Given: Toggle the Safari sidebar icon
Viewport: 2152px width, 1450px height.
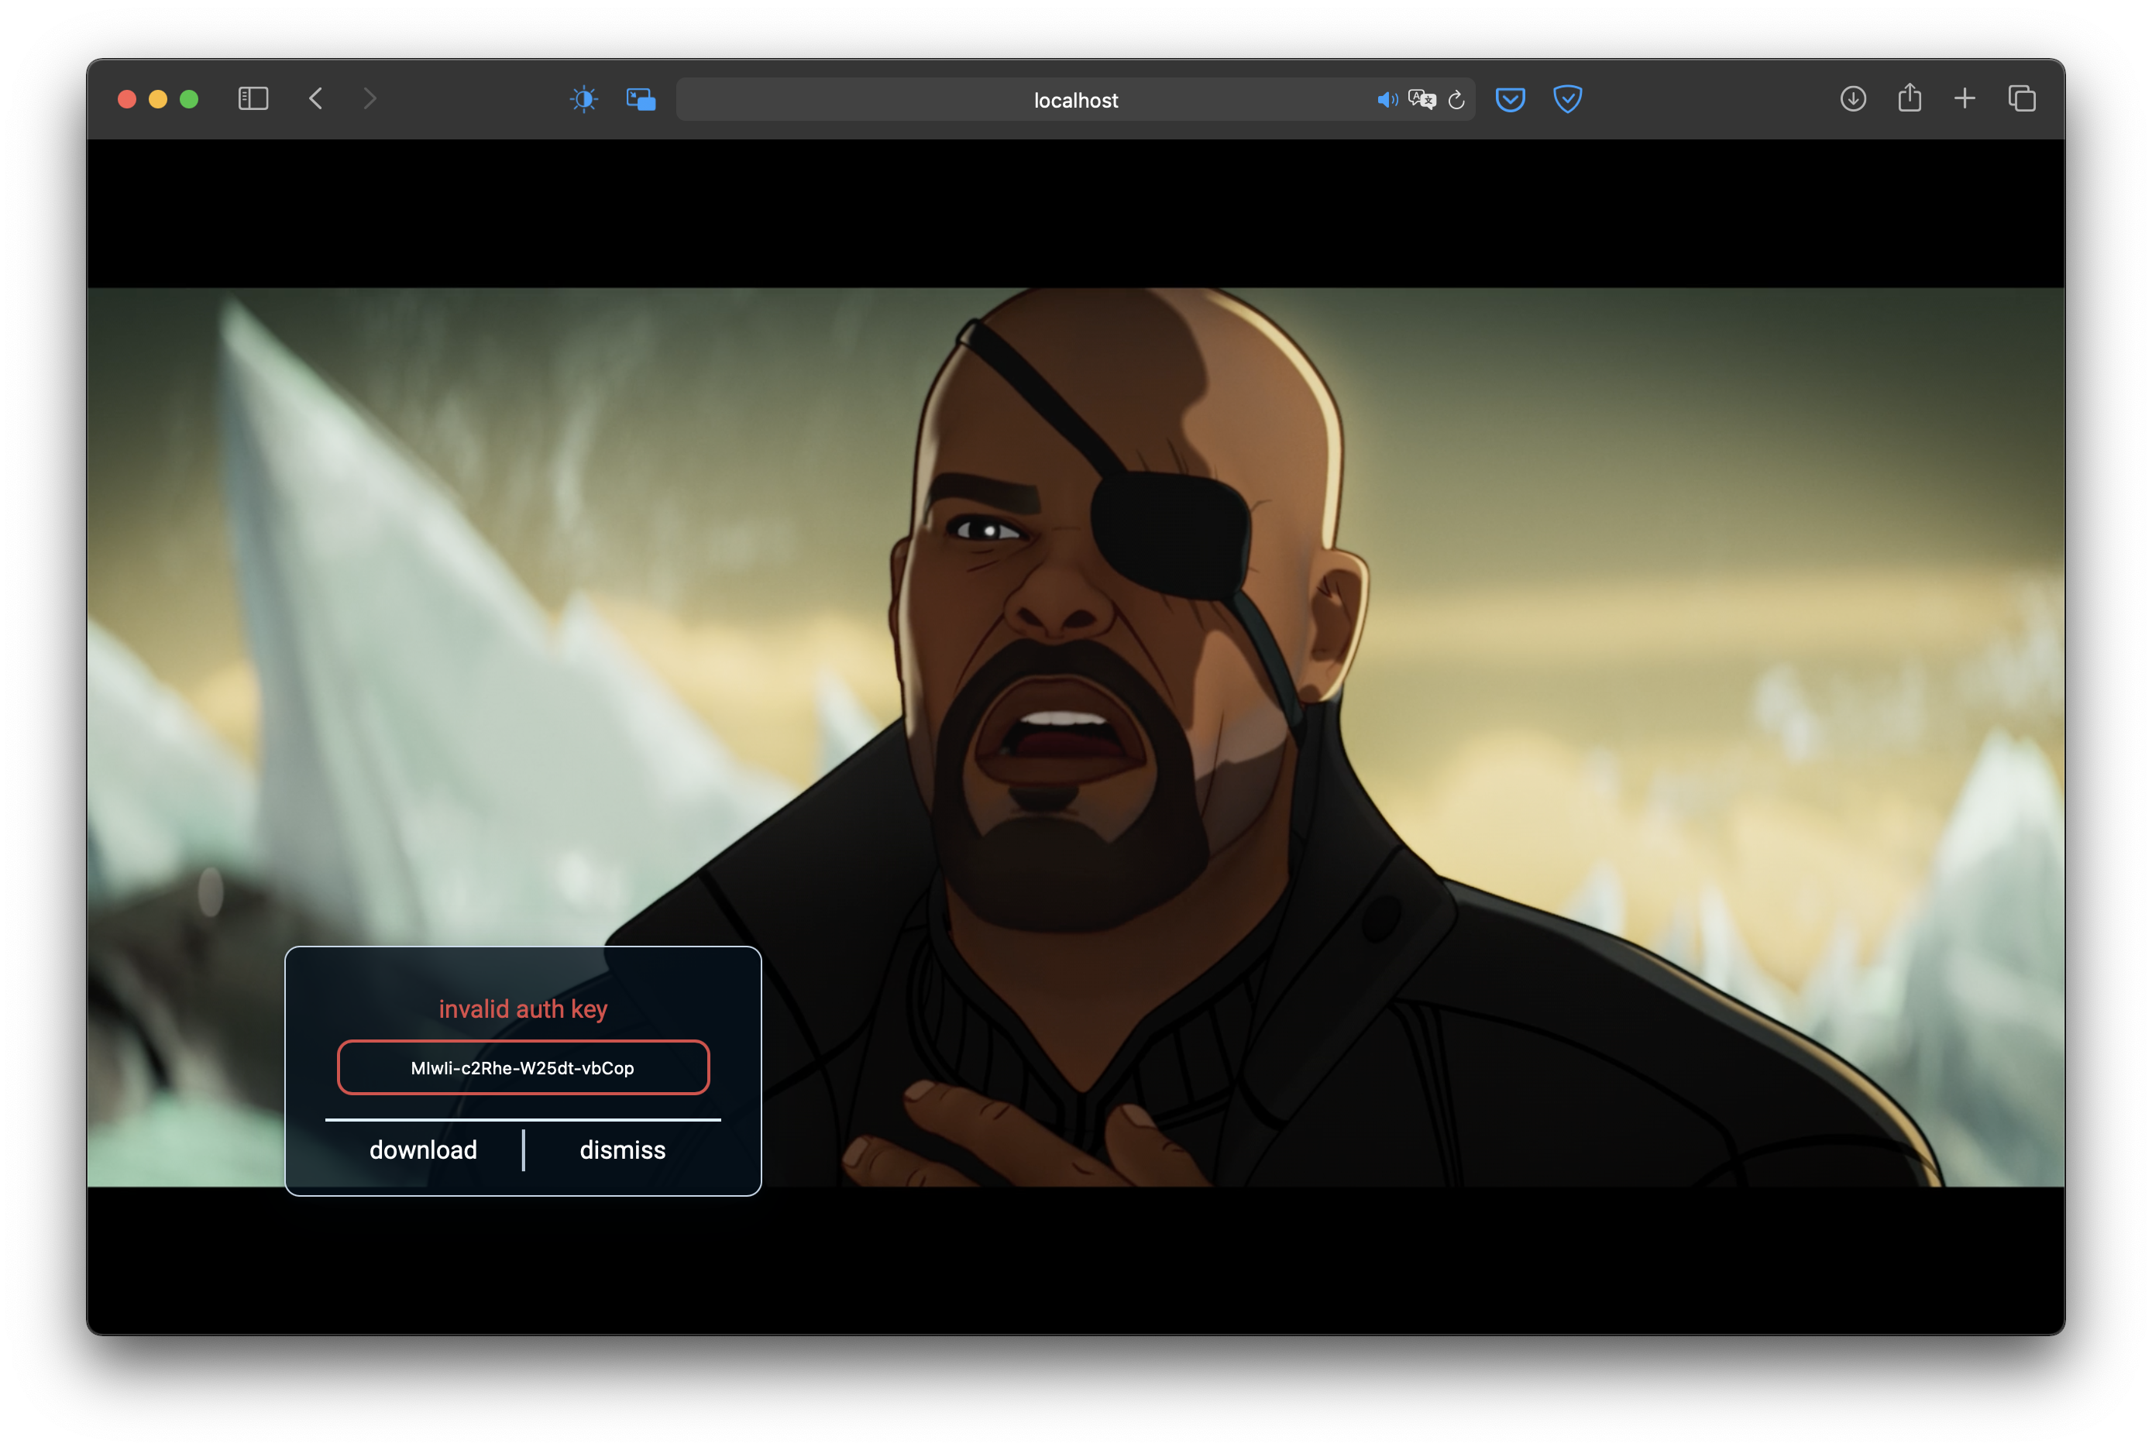Looking at the screenshot, I should tap(253, 99).
